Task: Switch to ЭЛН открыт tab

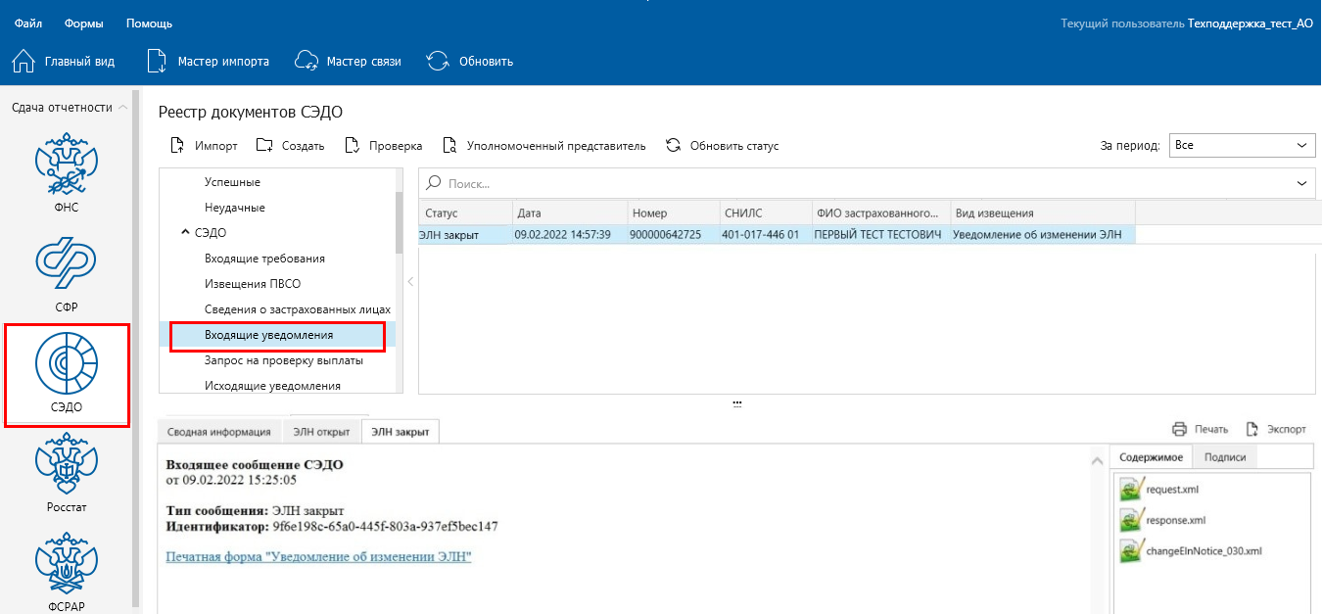Action: [x=321, y=431]
